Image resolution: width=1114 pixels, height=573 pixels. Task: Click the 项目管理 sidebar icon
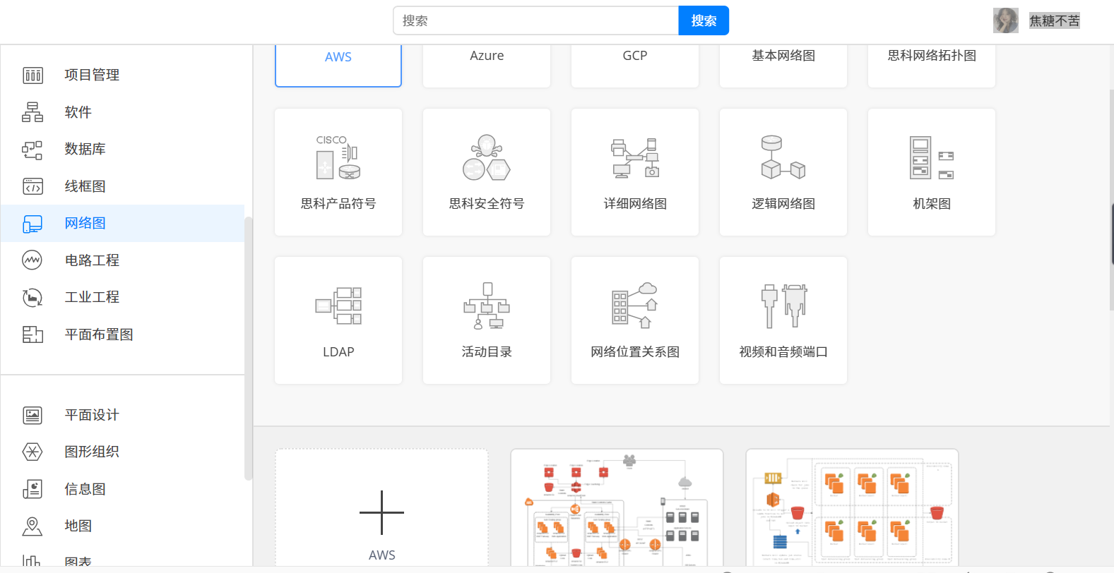[x=32, y=75]
